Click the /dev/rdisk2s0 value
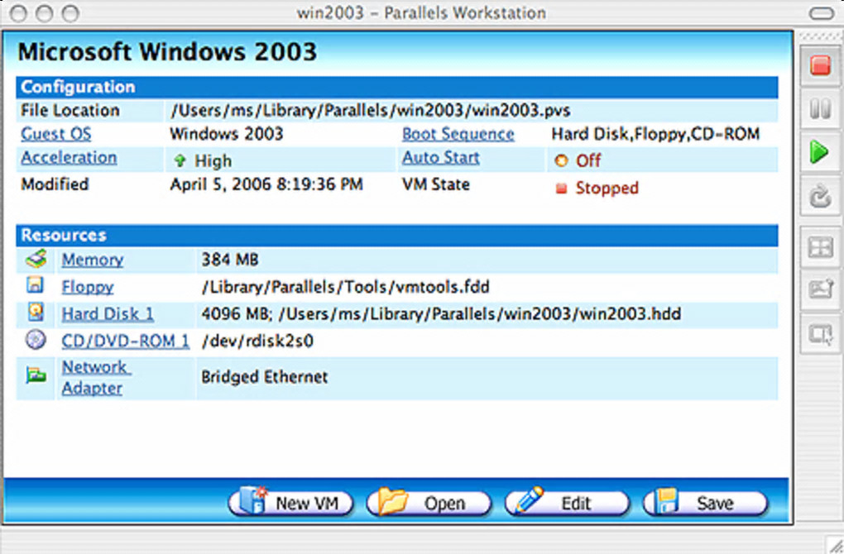This screenshot has width=844, height=554. tap(257, 341)
